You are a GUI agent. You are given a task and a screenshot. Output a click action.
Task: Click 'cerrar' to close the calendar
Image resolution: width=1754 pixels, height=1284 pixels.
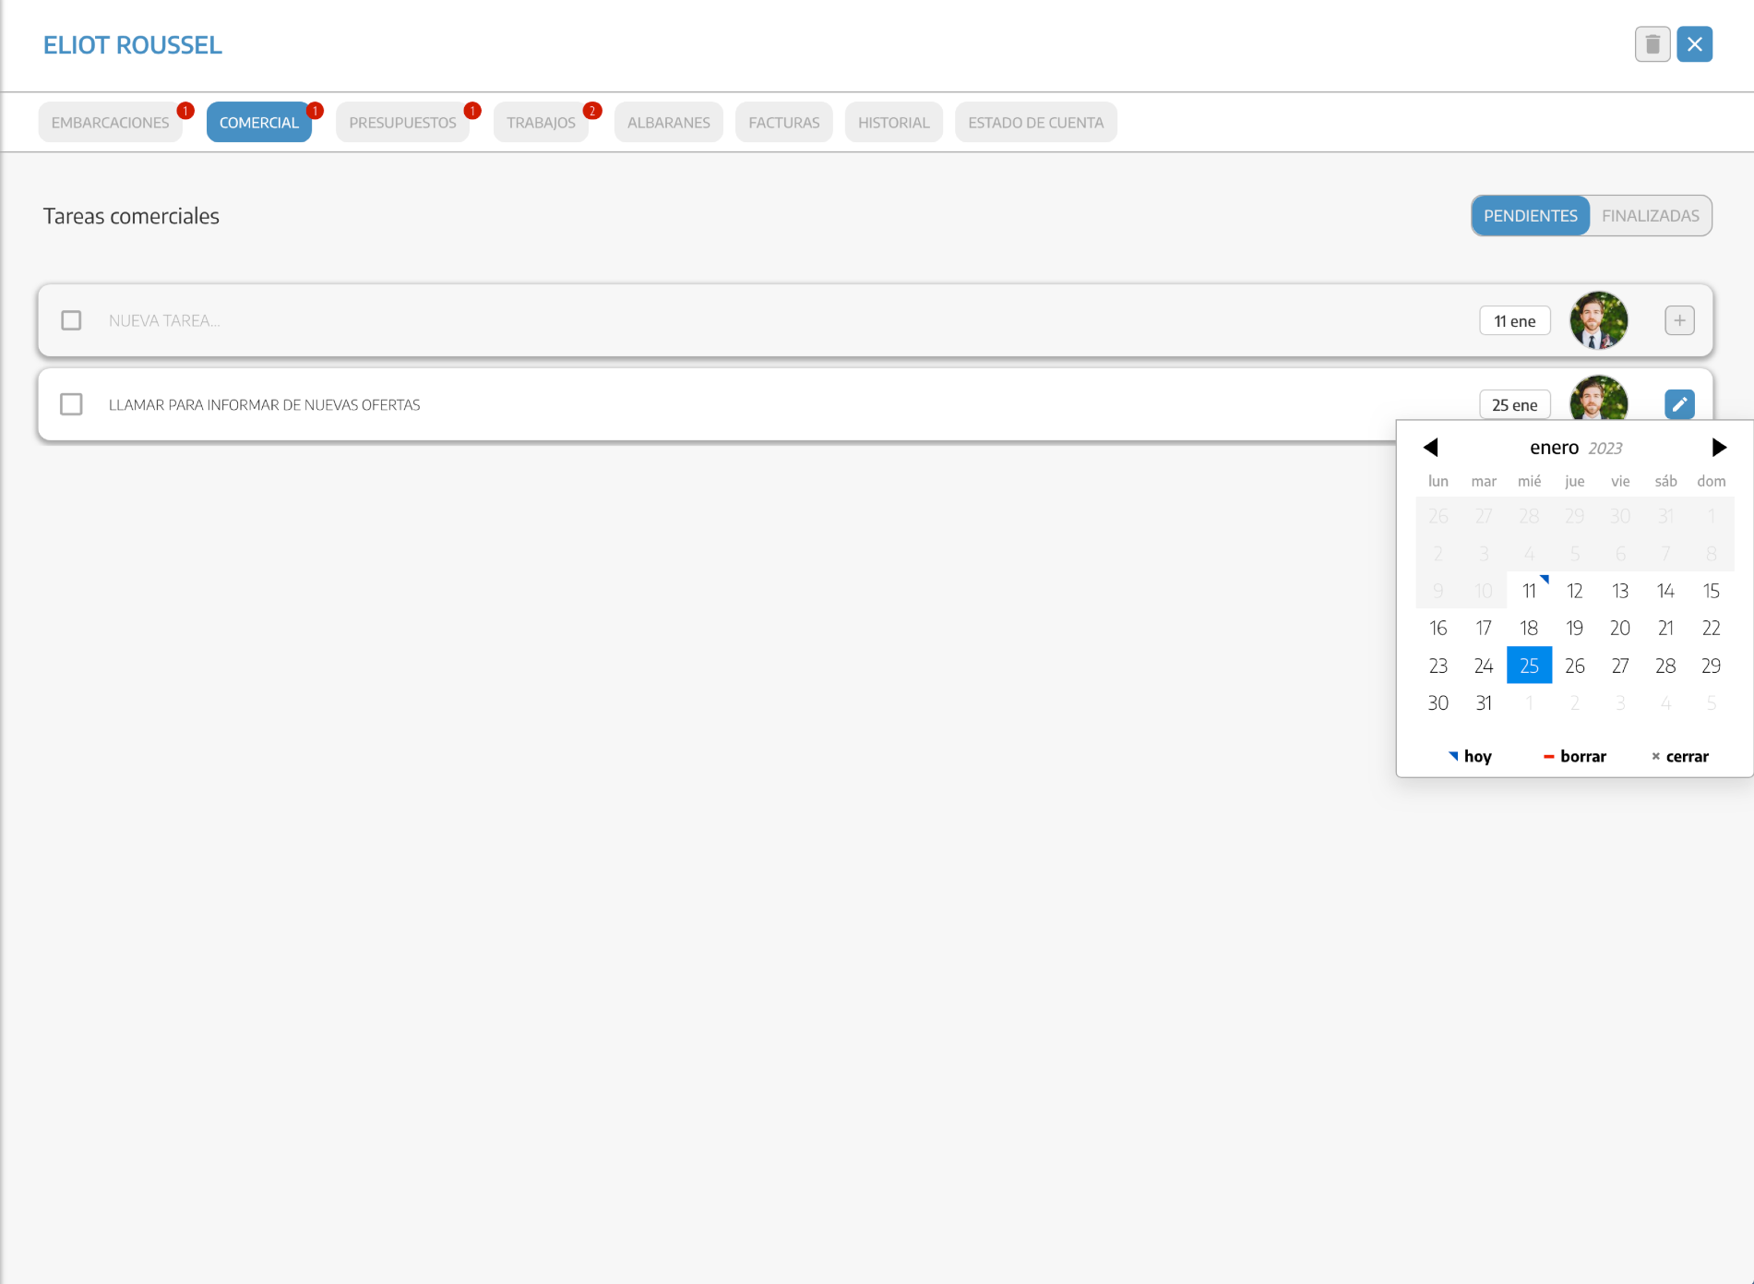[1680, 756]
